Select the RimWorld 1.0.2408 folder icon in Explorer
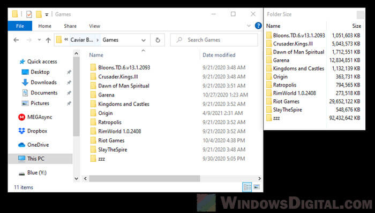The width and height of the screenshot is (375, 213). 93,131
